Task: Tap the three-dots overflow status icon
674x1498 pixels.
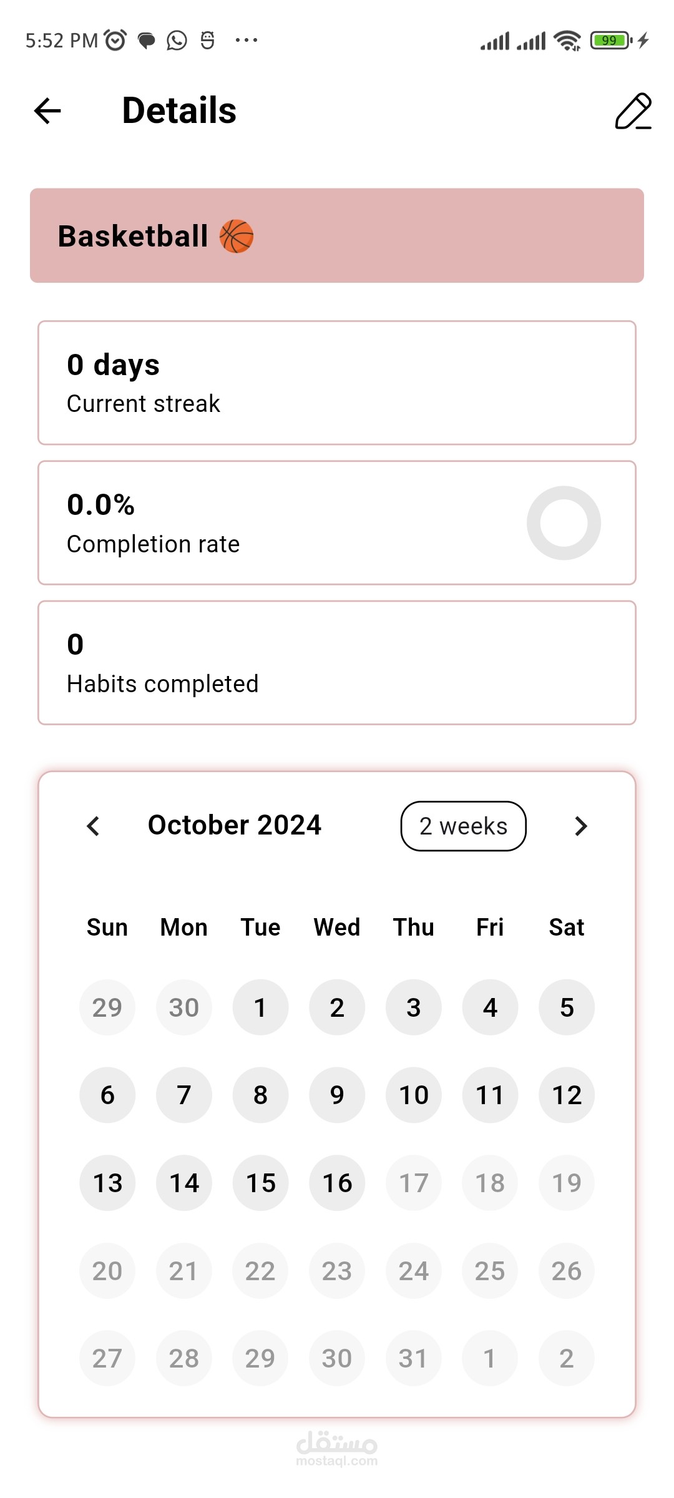Action: pos(247,41)
